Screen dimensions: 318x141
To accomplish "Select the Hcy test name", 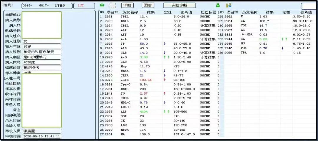I will 123,66.
